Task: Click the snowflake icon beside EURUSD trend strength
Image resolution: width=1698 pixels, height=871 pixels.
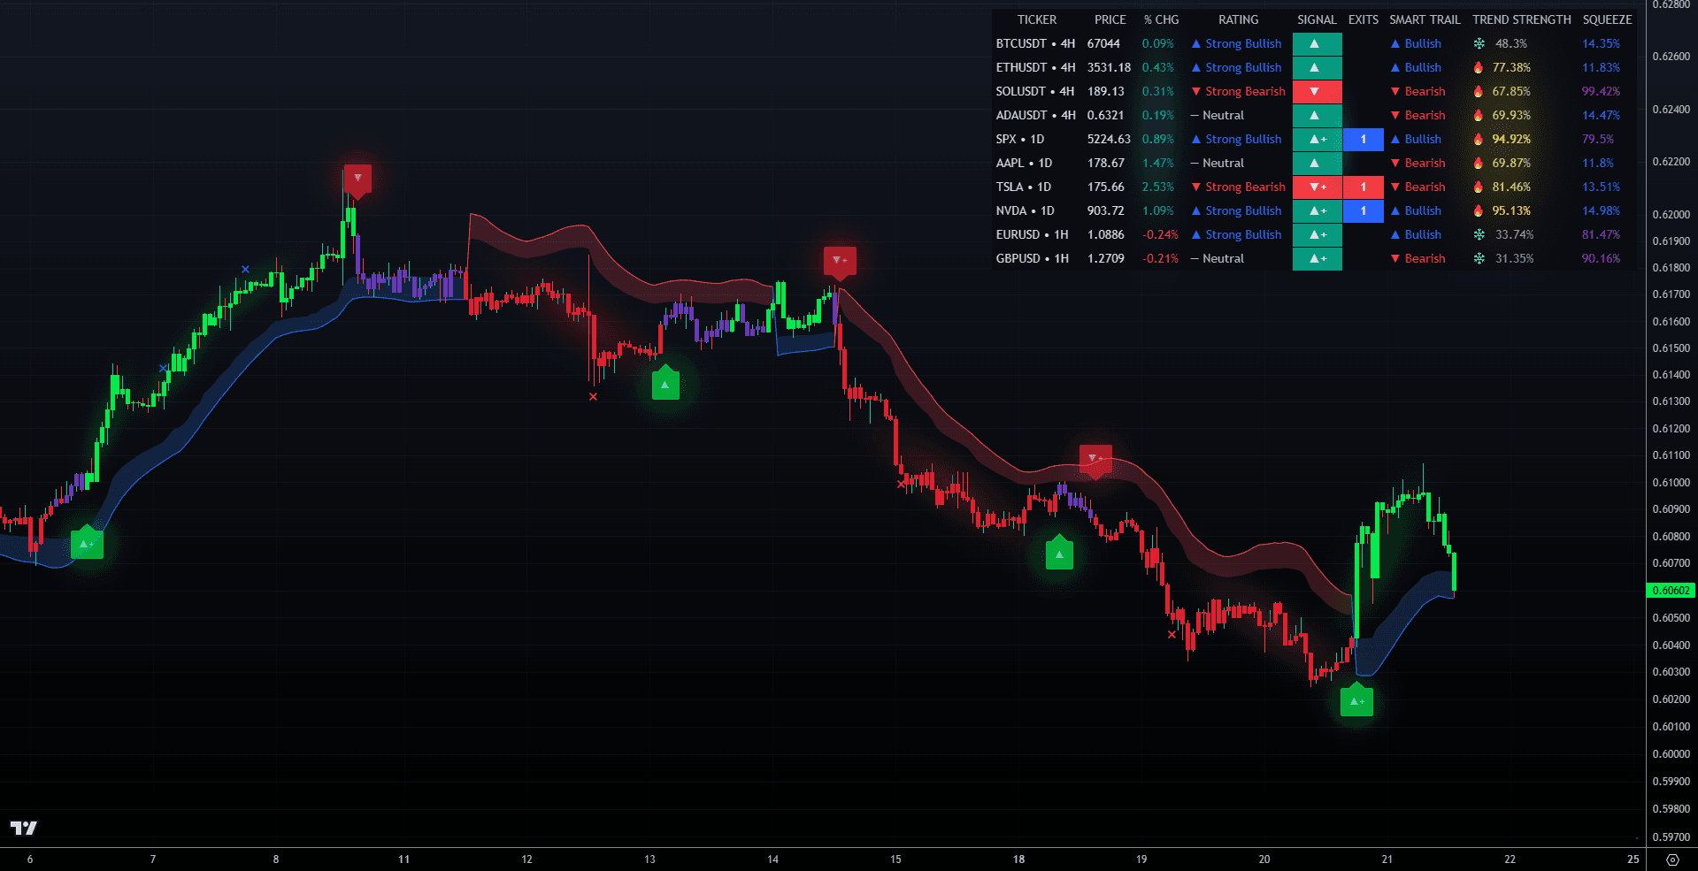Action: click(x=1479, y=234)
